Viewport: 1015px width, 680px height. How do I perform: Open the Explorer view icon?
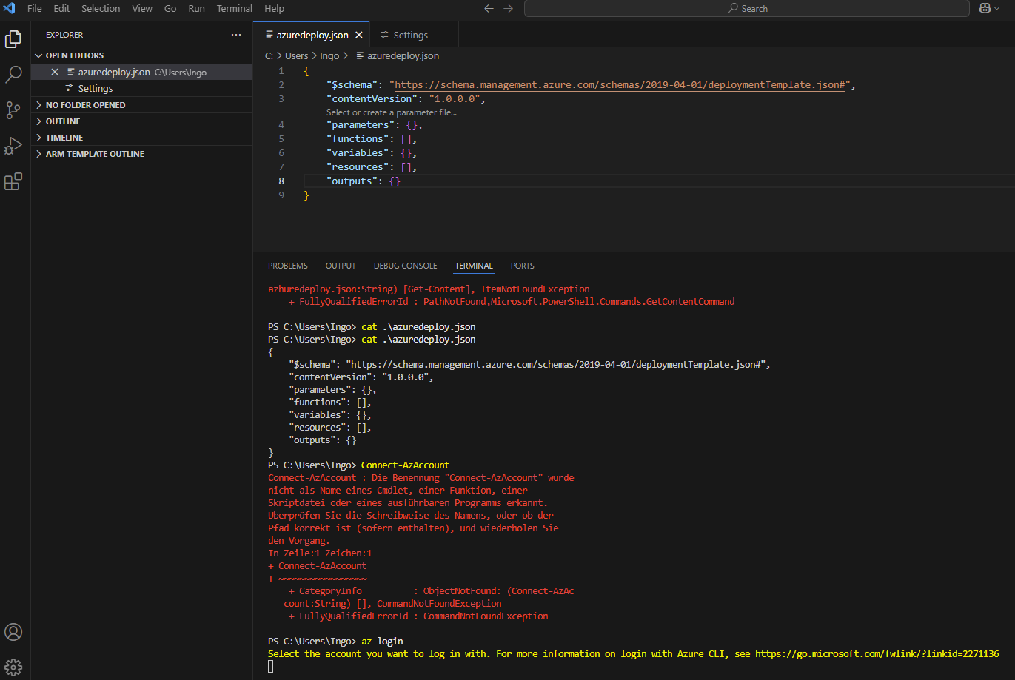coord(12,38)
